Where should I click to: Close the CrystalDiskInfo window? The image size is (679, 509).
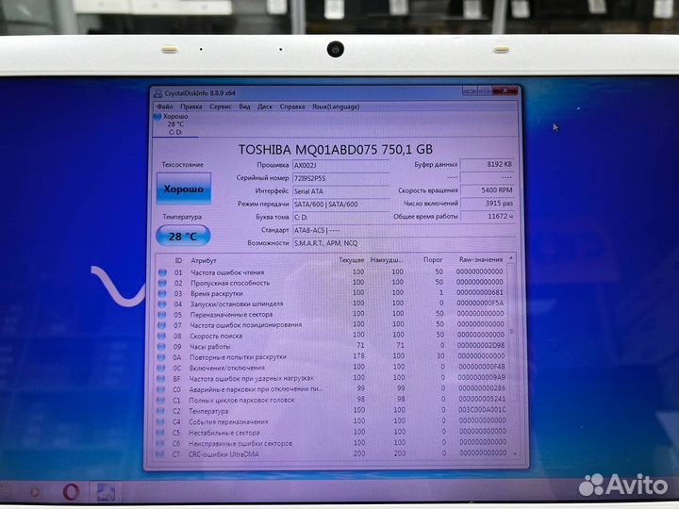505,90
